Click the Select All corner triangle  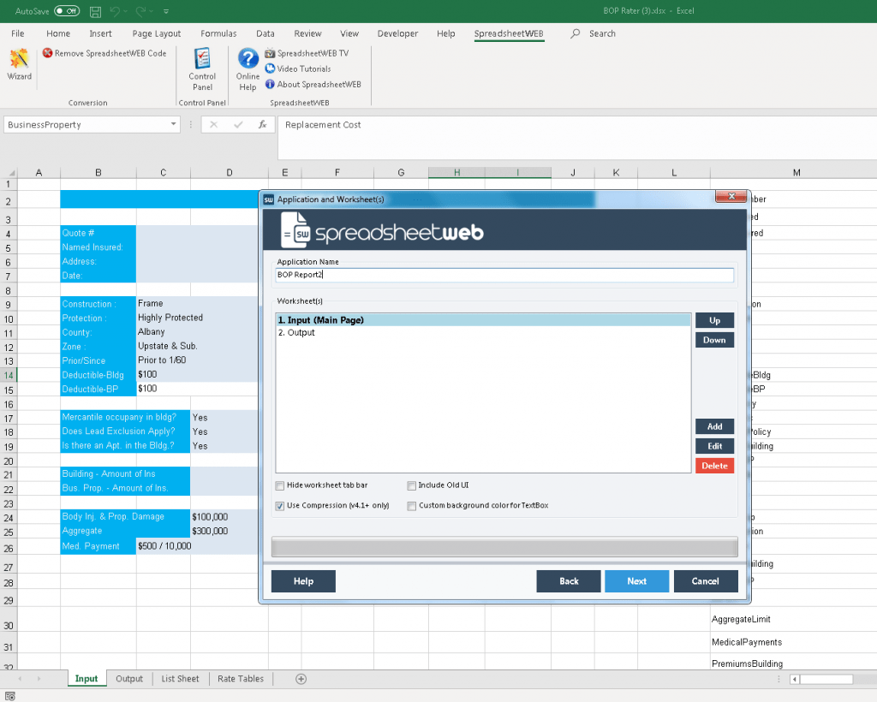[10, 173]
